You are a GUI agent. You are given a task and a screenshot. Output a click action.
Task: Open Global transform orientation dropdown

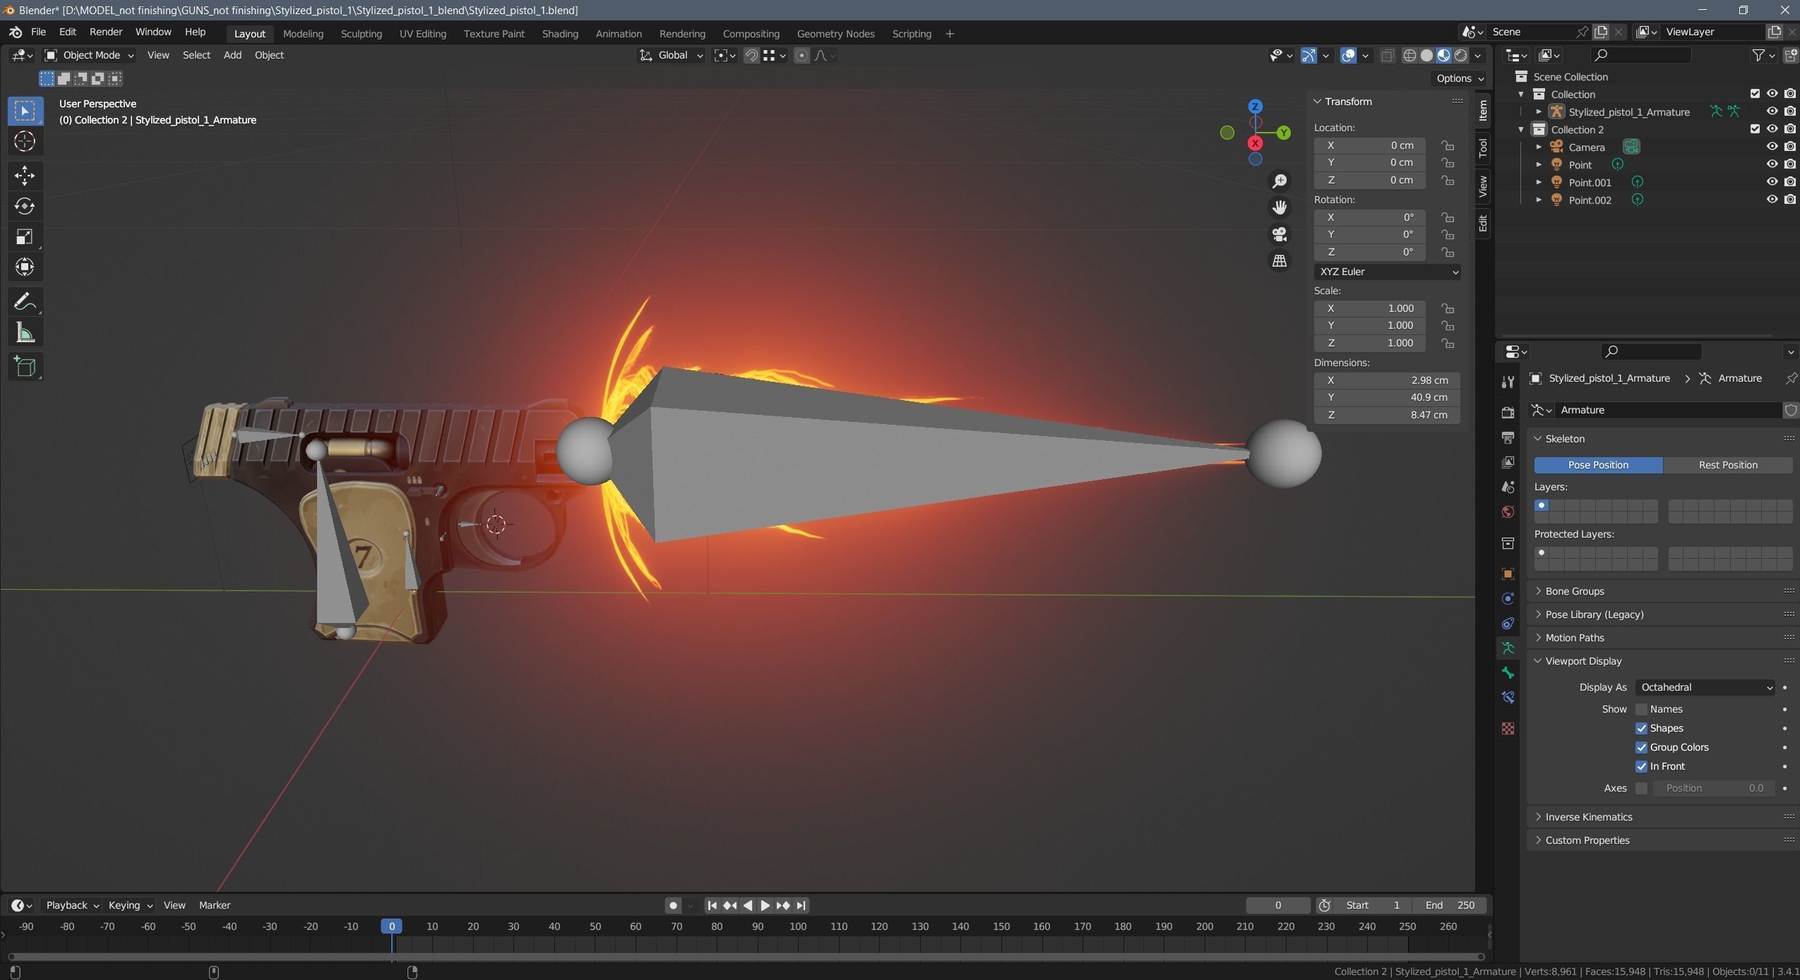coord(671,55)
